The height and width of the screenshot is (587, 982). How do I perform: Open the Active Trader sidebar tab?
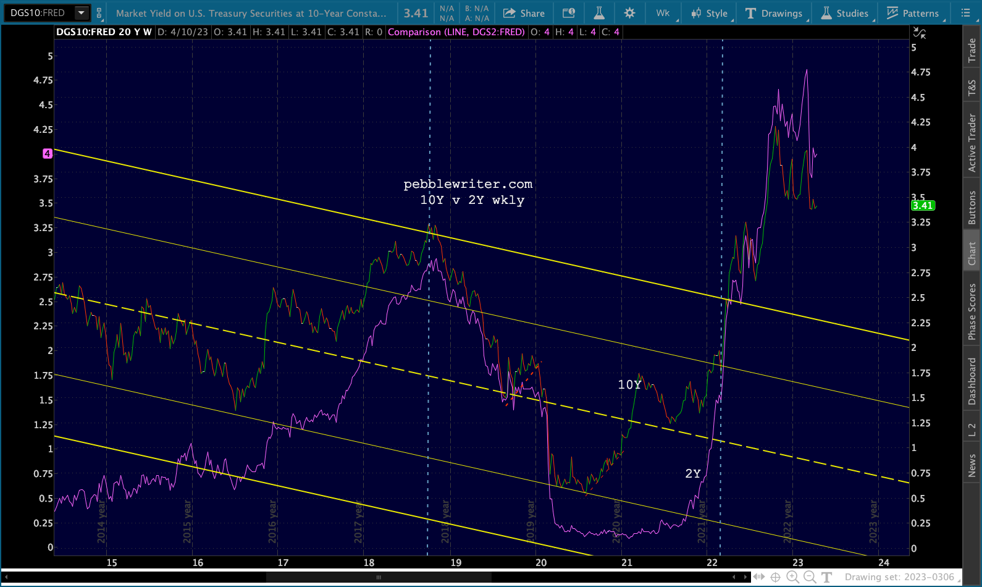pos(972,143)
